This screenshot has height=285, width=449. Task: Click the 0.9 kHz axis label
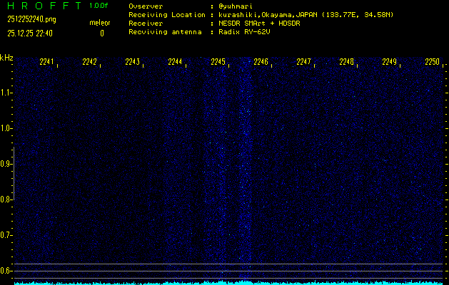(5, 164)
